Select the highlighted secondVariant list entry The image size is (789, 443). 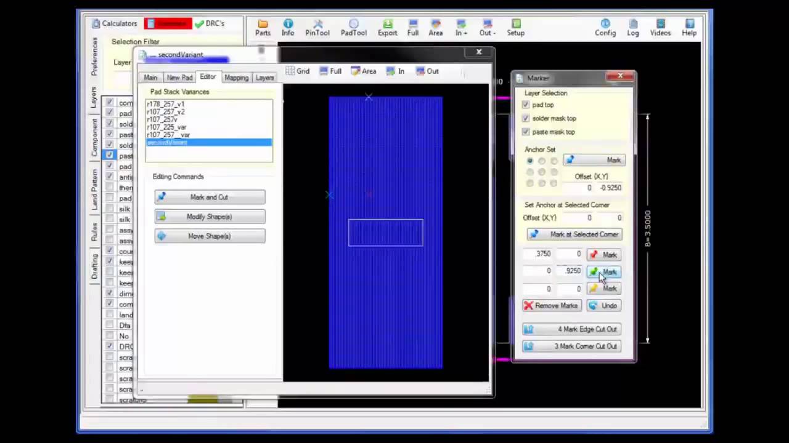click(209, 143)
